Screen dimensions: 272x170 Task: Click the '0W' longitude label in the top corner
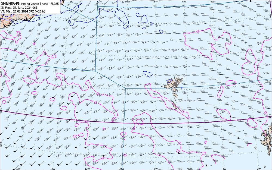point(270,2)
